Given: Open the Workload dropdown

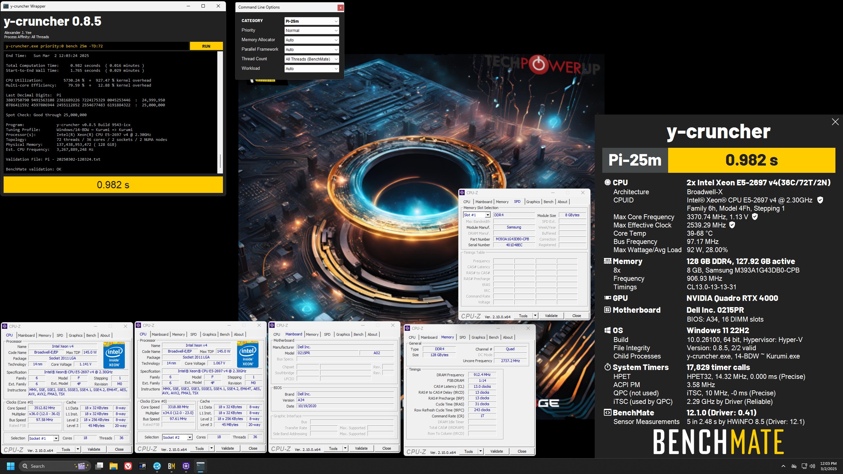Looking at the screenshot, I should [x=312, y=68].
